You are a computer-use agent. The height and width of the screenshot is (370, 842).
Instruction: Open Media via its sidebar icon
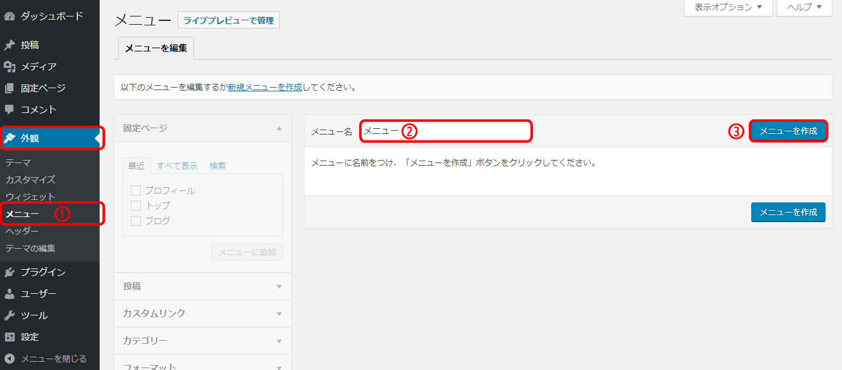(x=10, y=67)
